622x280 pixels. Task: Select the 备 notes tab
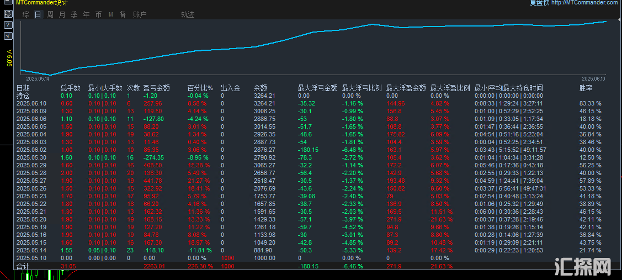(123, 15)
